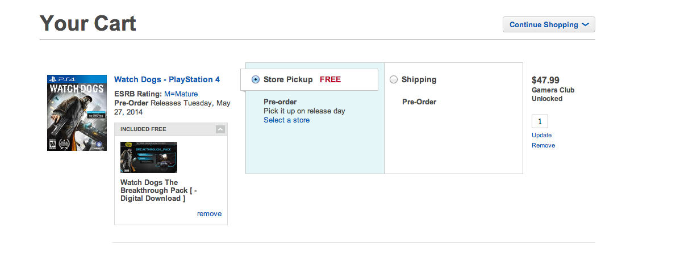
Task: Click the quantity input field
Action: [540, 121]
